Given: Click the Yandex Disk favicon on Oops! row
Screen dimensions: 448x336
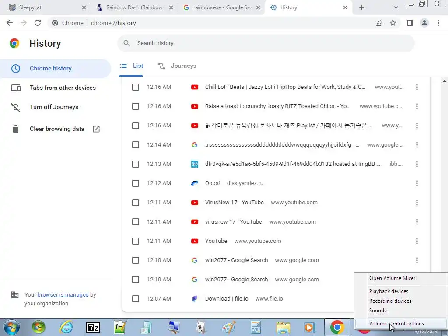Looking at the screenshot, I should point(195,183).
